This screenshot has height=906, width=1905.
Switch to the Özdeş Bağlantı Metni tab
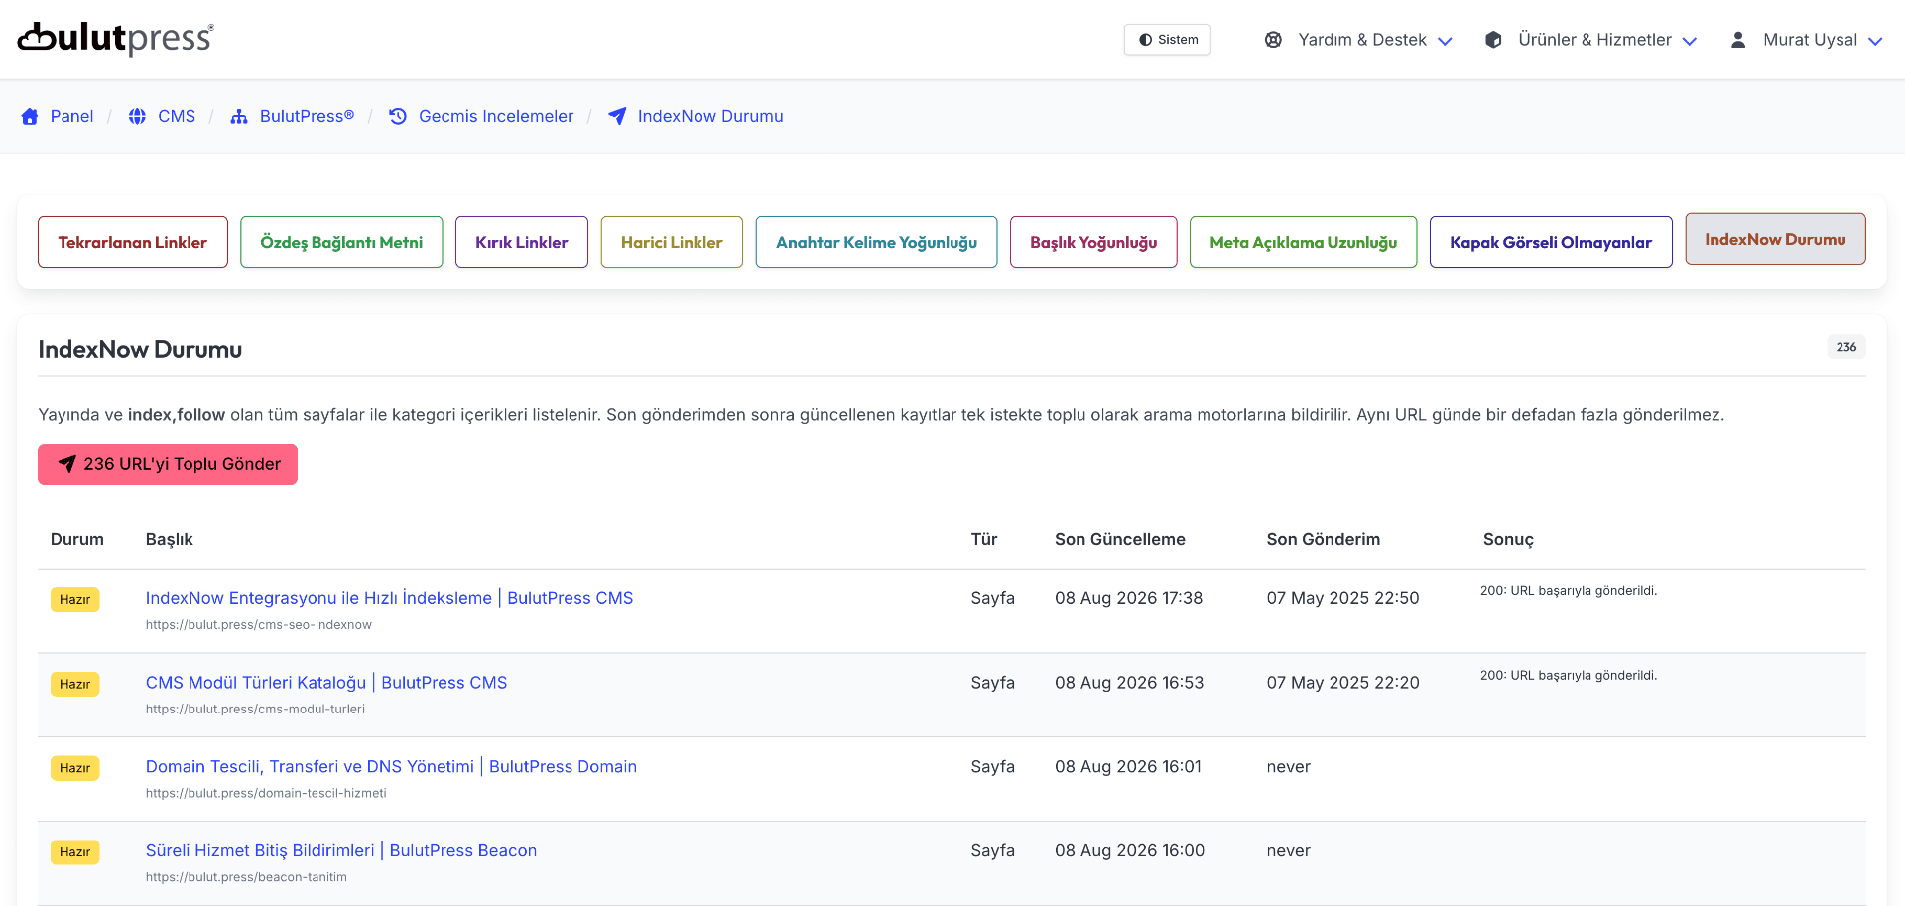tap(341, 242)
